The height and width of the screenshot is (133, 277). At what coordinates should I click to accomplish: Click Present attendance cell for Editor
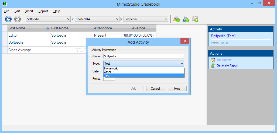(x=107, y=36)
